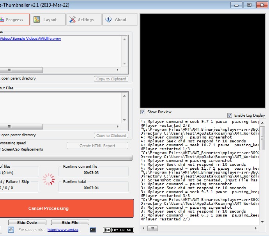Click Create HTML Report button
The image size is (269, 236).
click(97, 146)
